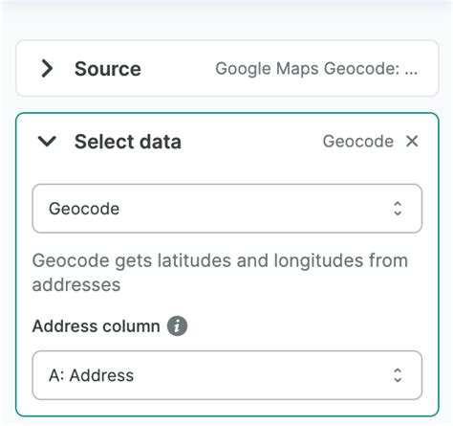453x426 pixels.
Task: Click the "Source" heading text
Action: (x=108, y=69)
